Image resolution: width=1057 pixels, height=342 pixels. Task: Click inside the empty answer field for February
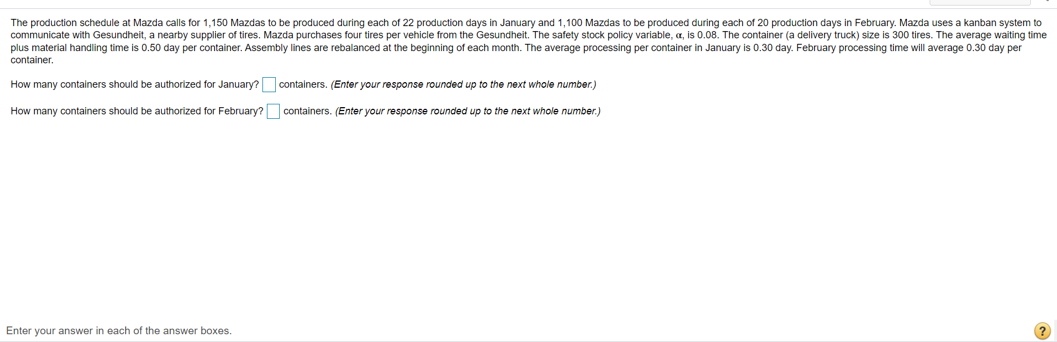click(273, 111)
